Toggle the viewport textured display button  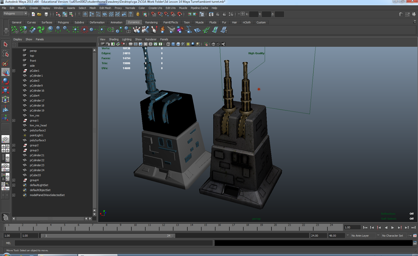(x=183, y=44)
